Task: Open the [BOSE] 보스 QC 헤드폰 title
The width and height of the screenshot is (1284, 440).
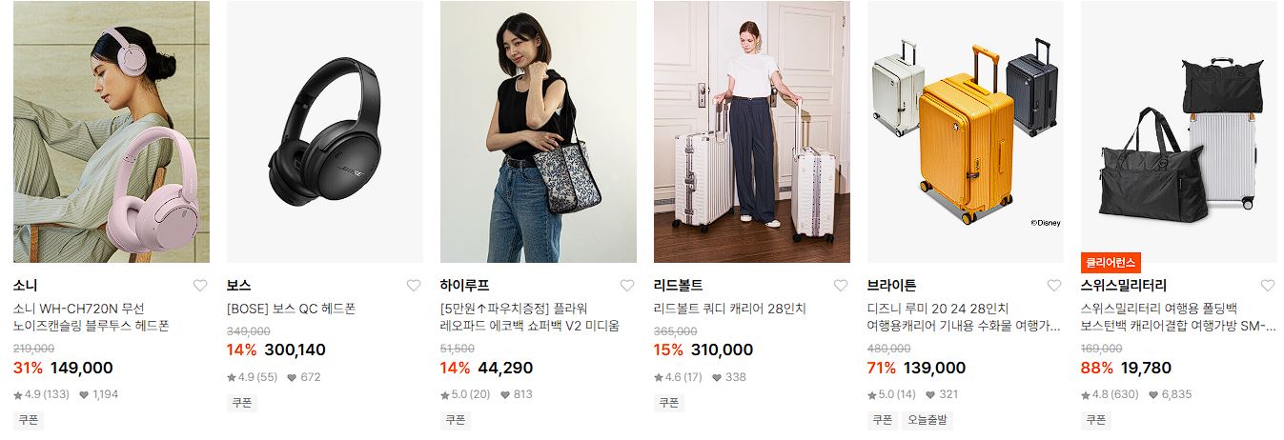Action: [x=291, y=309]
